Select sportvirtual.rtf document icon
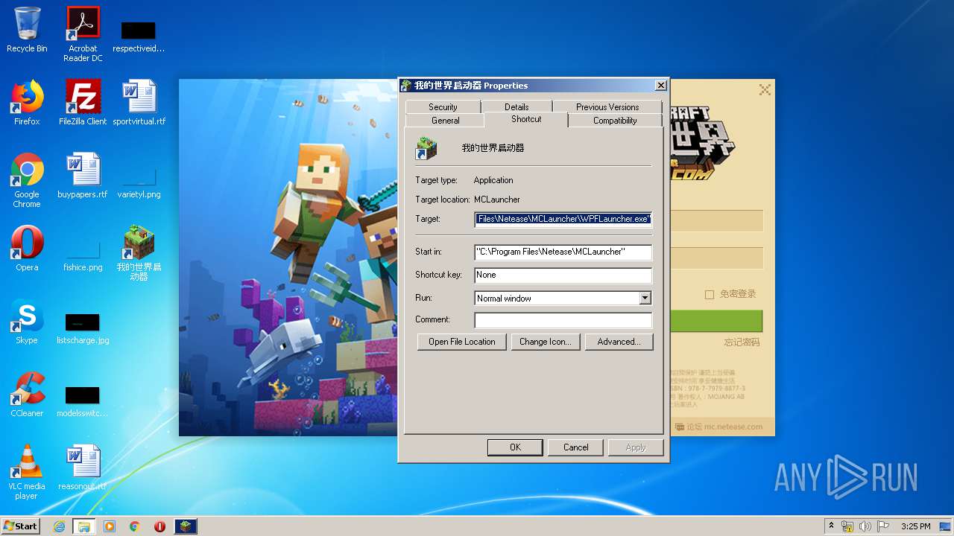The height and width of the screenshot is (536, 954). click(139, 103)
